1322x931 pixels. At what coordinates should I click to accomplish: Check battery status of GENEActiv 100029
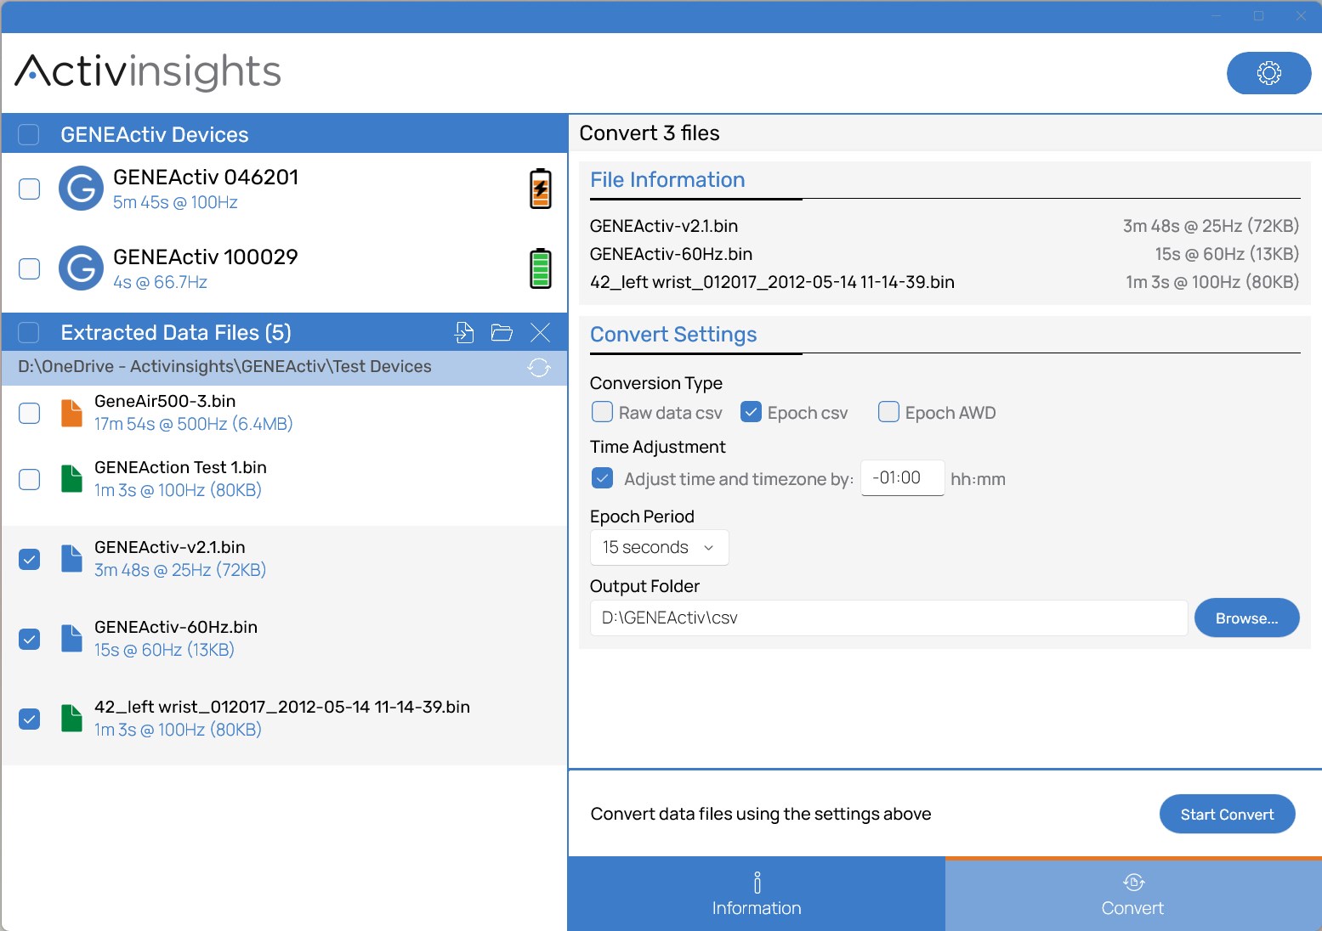point(541,268)
